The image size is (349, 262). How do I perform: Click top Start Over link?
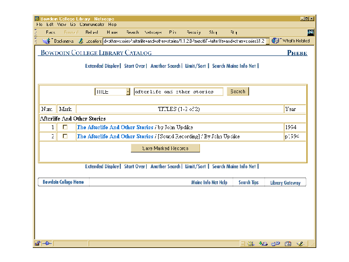point(135,66)
